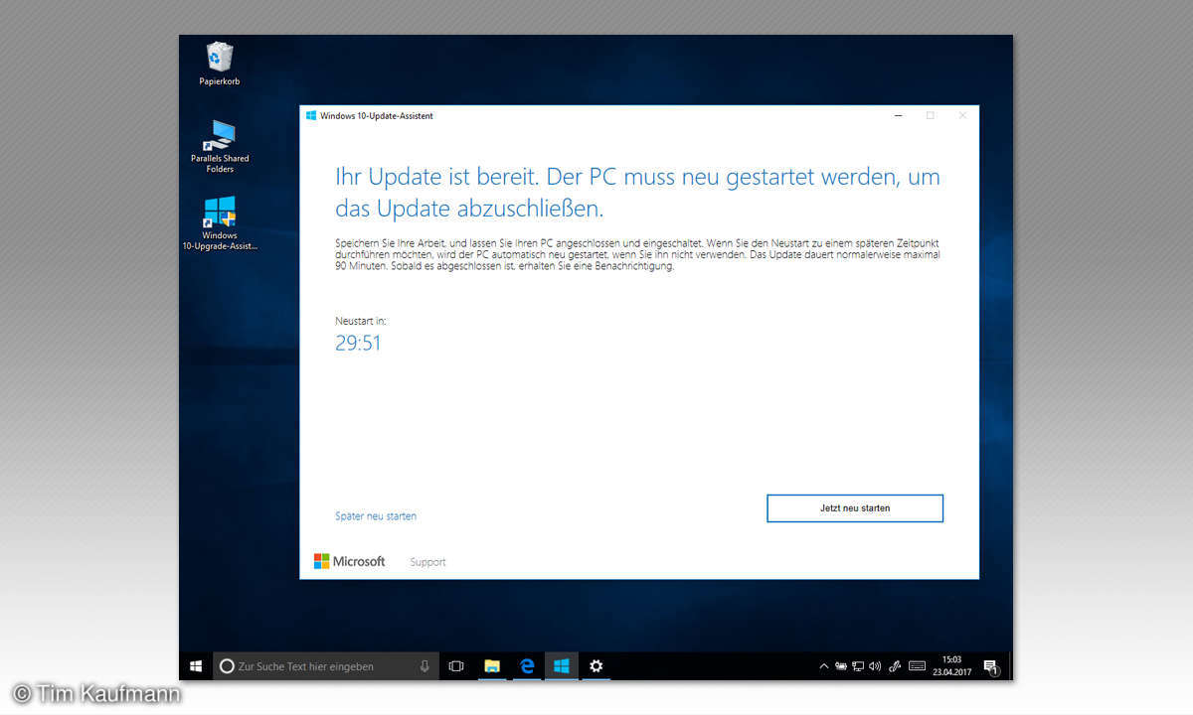Click 'Windows 10-Update-Assistent' title text
Image resolution: width=1193 pixels, height=715 pixels.
(x=377, y=116)
